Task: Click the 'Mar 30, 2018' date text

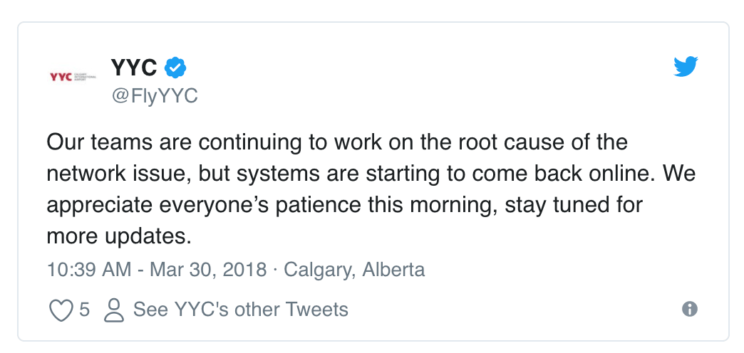Action: pos(208,270)
